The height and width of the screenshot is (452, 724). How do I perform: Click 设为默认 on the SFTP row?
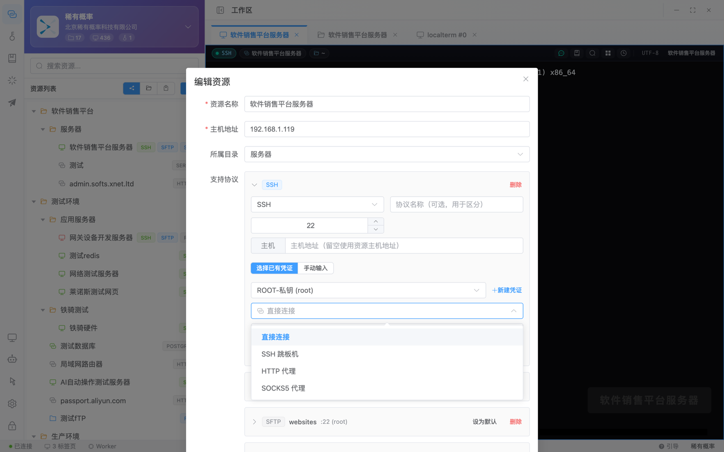coord(485,422)
